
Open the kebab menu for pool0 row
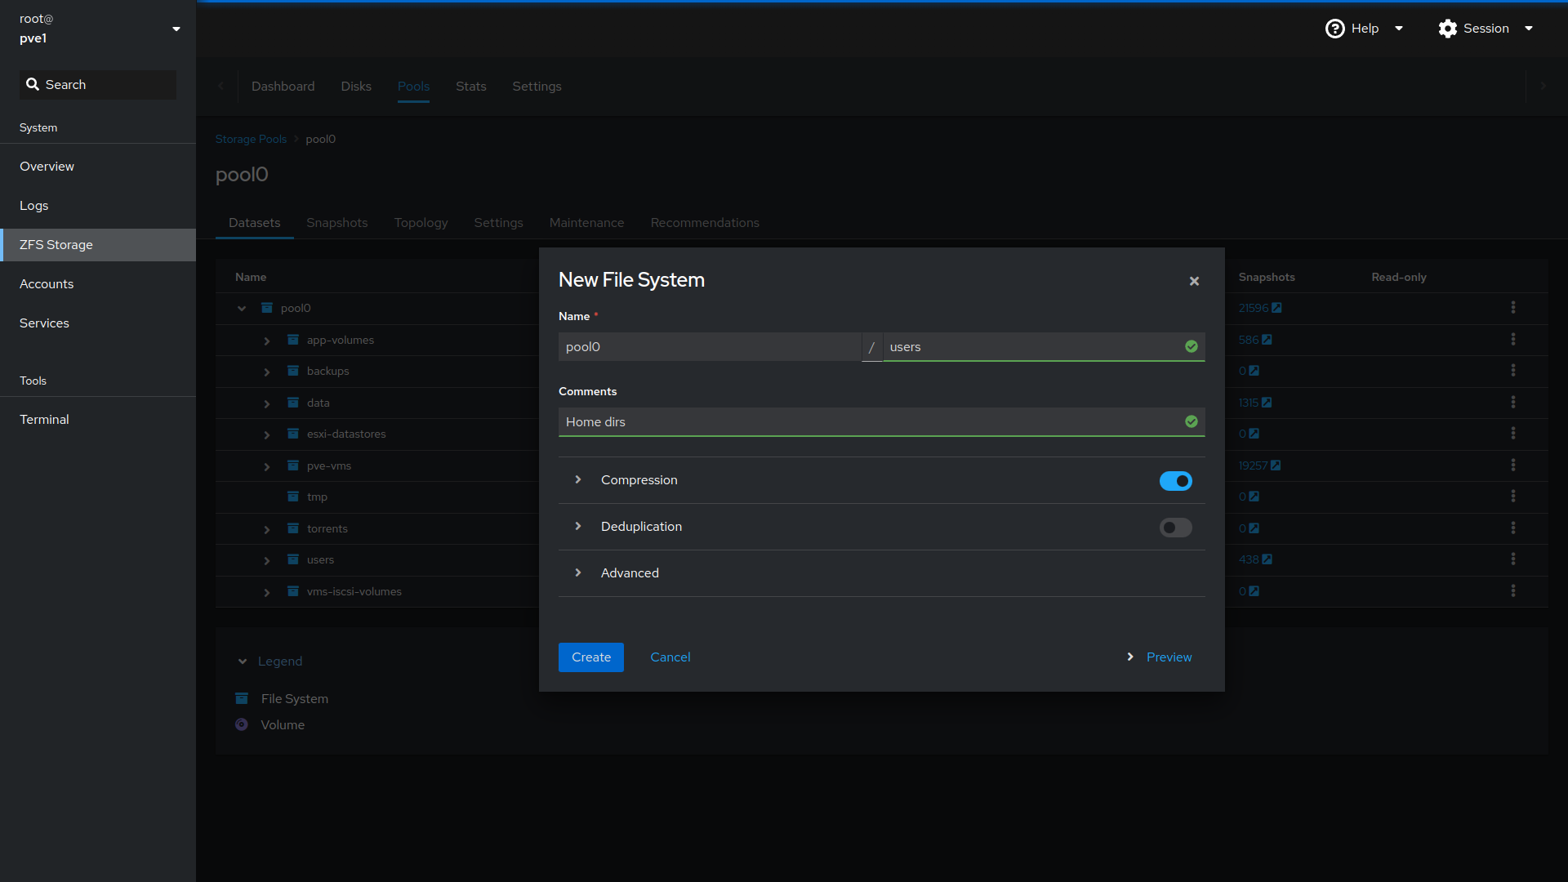(x=1513, y=308)
